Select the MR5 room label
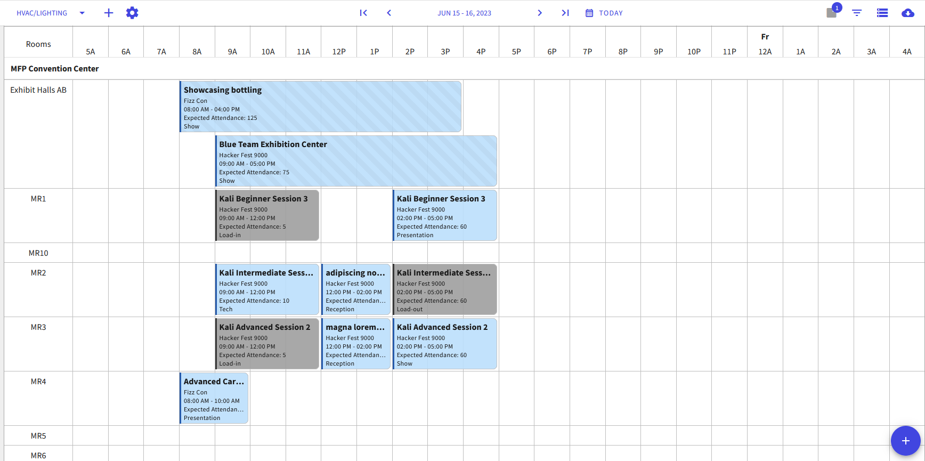This screenshot has height=461, width=925. coord(38,436)
